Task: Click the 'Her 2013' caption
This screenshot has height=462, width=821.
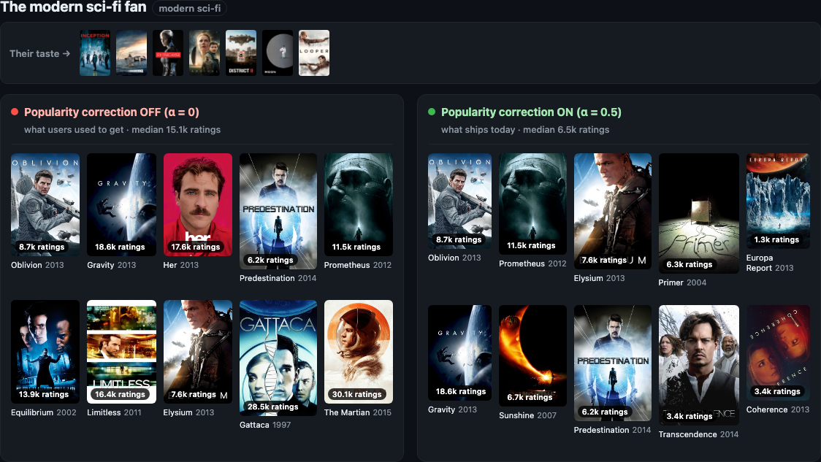Action: [180, 265]
